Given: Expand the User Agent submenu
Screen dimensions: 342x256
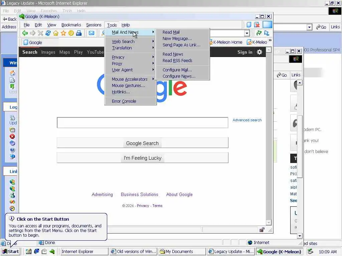Looking at the screenshot, I should pos(130,70).
